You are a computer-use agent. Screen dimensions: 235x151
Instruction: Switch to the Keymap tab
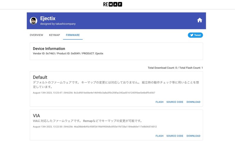click(x=54, y=35)
